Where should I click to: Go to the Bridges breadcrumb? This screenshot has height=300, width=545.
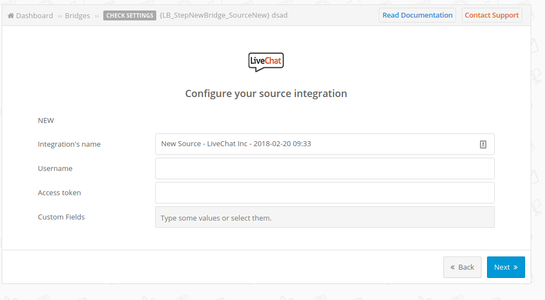[x=77, y=15]
